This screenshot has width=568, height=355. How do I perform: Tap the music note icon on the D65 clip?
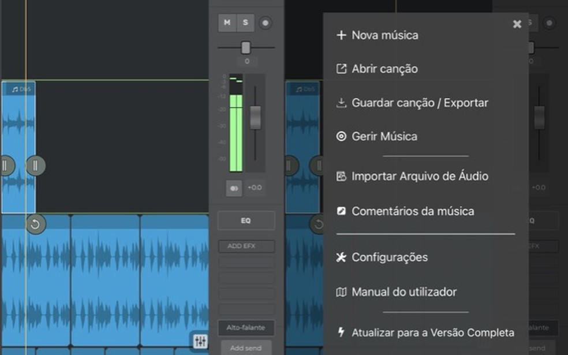click(14, 88)
